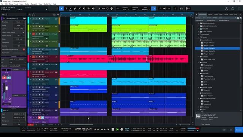Open the Browse view button

tap(239, 130)
